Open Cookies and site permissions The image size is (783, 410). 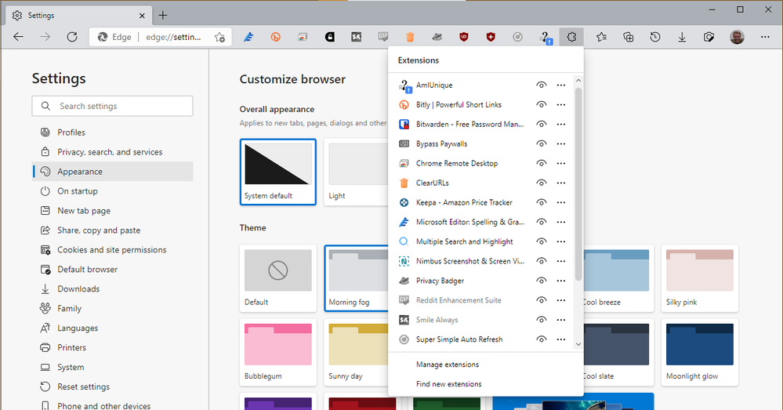(113, 250)
